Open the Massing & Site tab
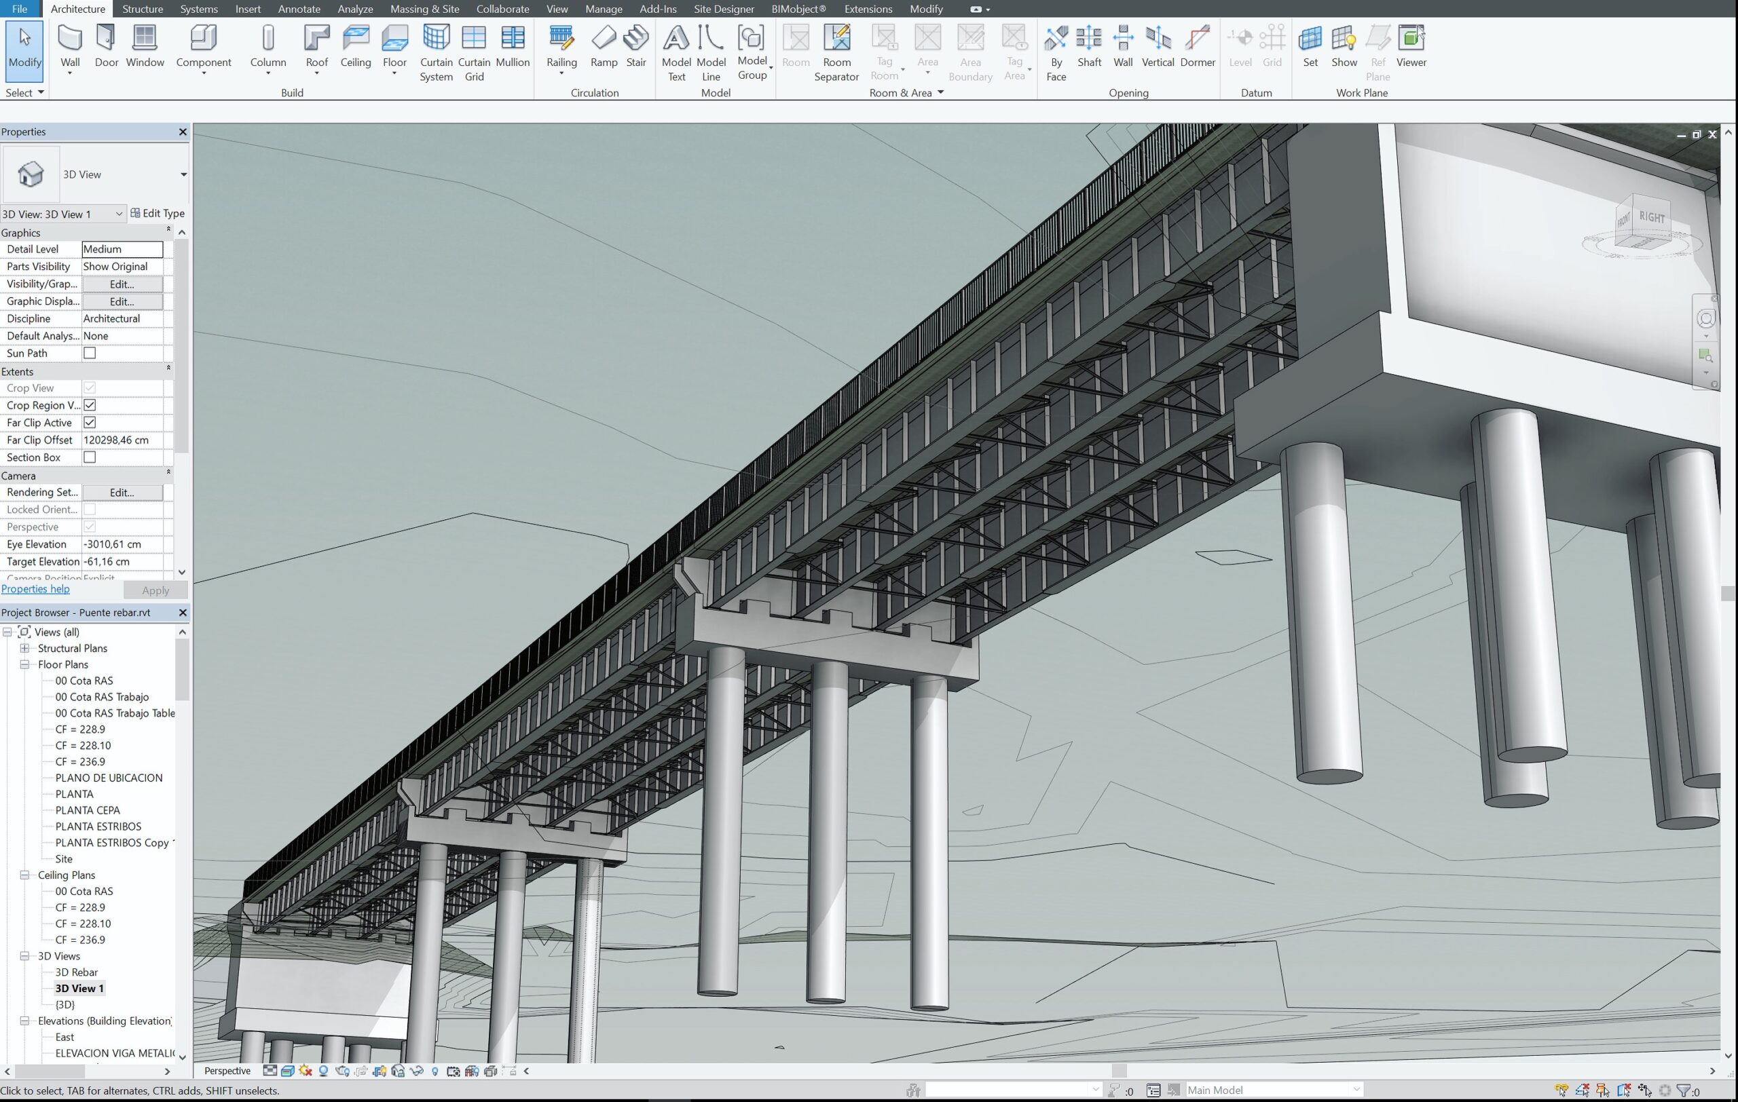This screenshot has height=1102, width=1738. click(x=424, y=9)
